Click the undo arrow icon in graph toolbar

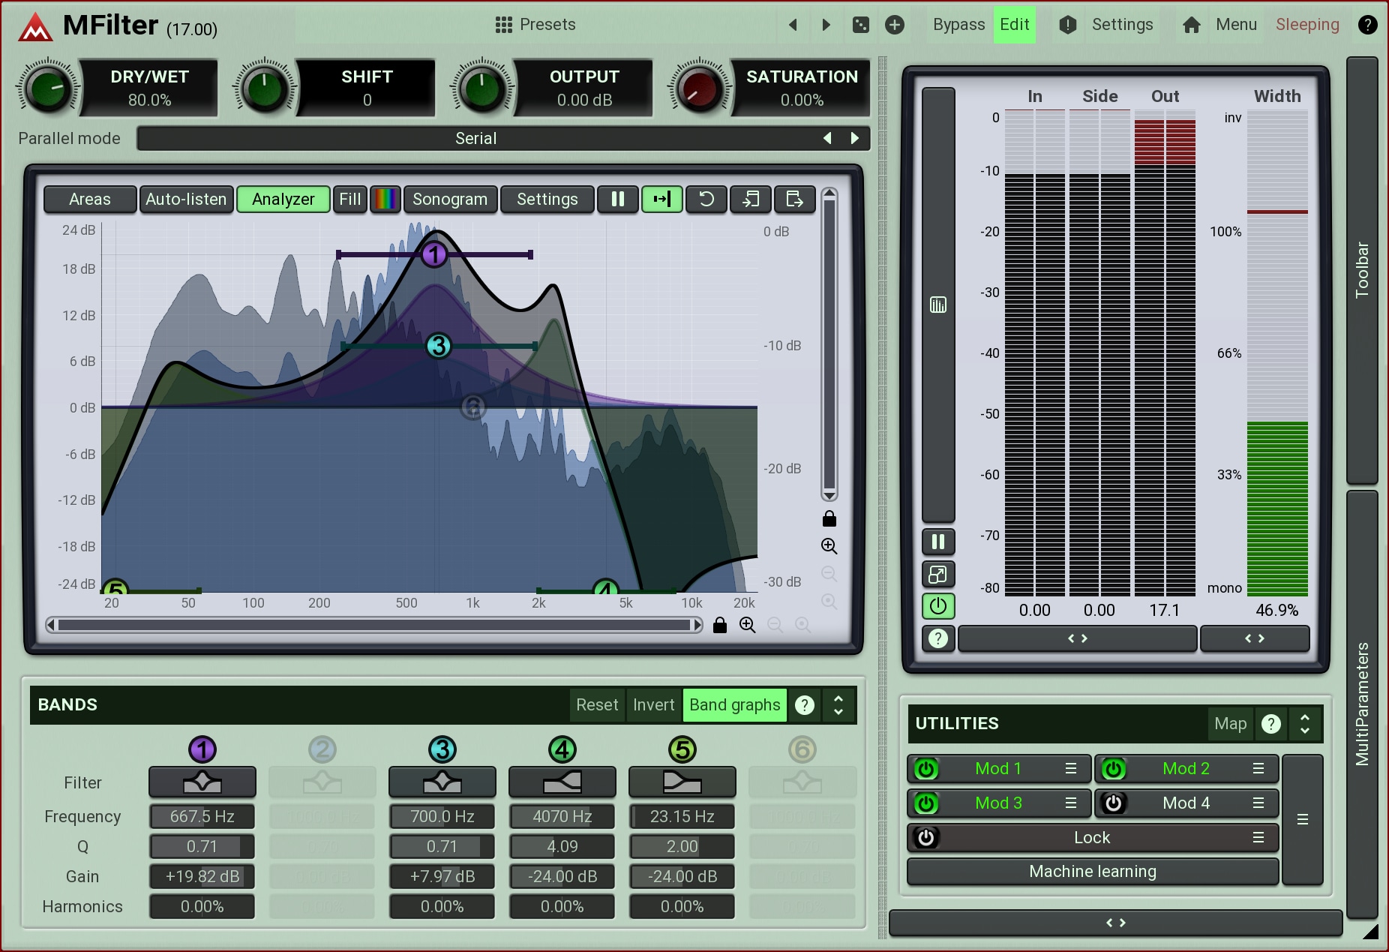pyautogui.click(x=706, y=200)
